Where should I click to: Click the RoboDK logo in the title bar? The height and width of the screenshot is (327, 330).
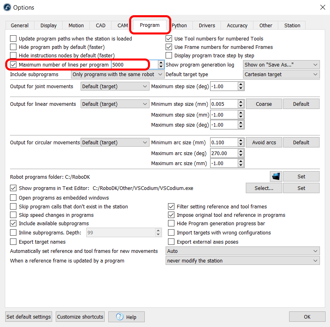tap(7, 7)
